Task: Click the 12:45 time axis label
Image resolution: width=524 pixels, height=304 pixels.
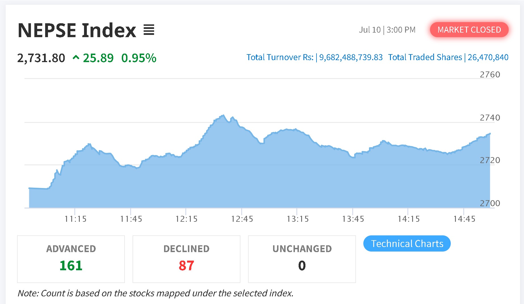Action: [242, 219]
